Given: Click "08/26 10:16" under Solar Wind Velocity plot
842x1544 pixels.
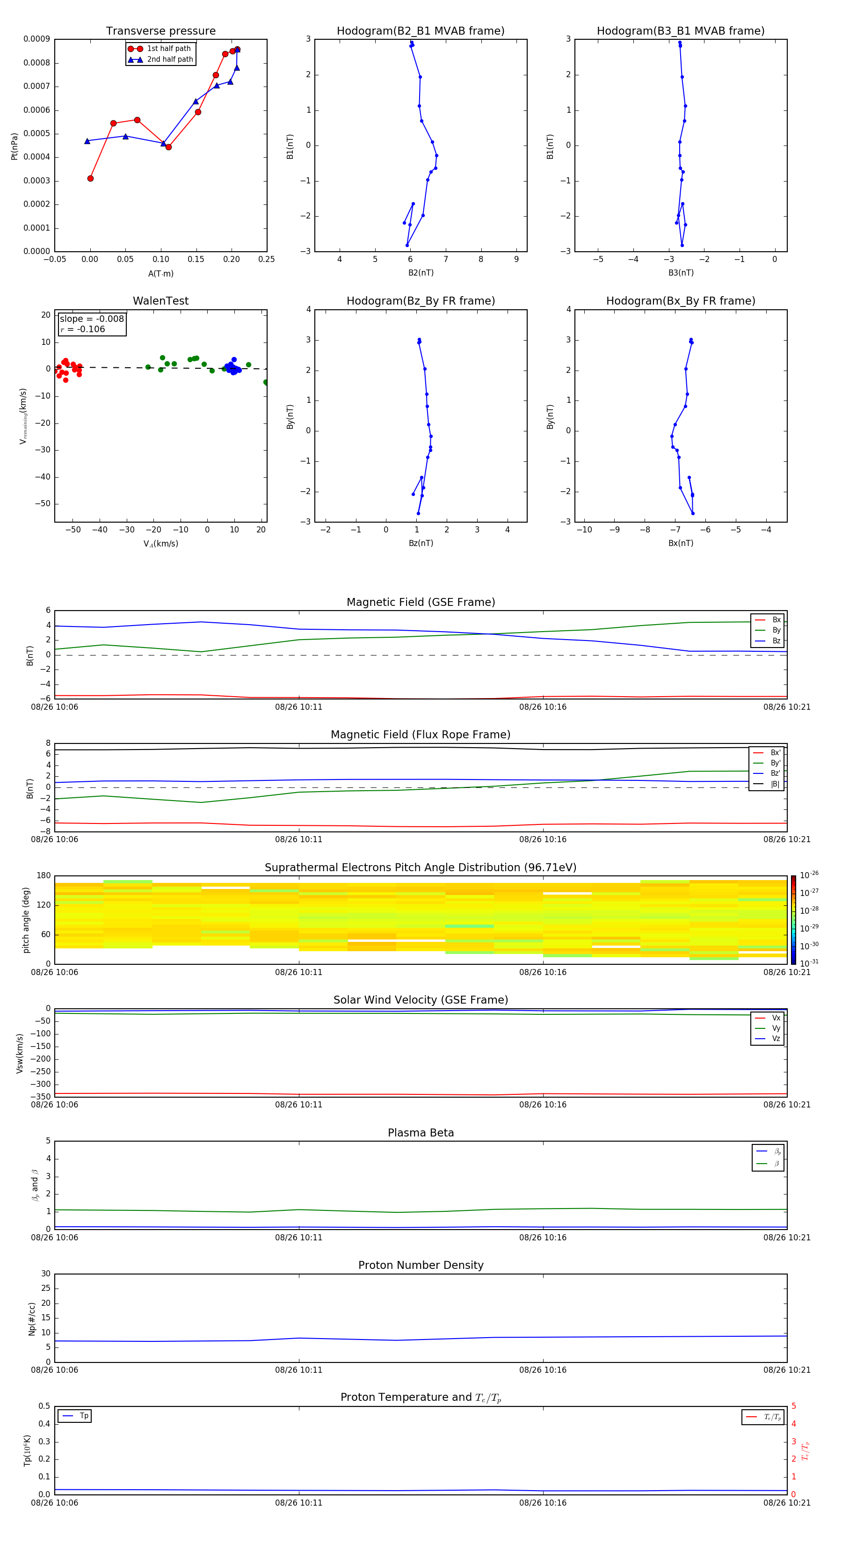Looking at the screenshot, I should point(543,1105).
